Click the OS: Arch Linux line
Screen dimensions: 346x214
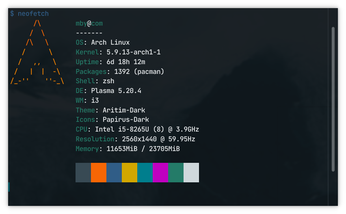[103, 42]
